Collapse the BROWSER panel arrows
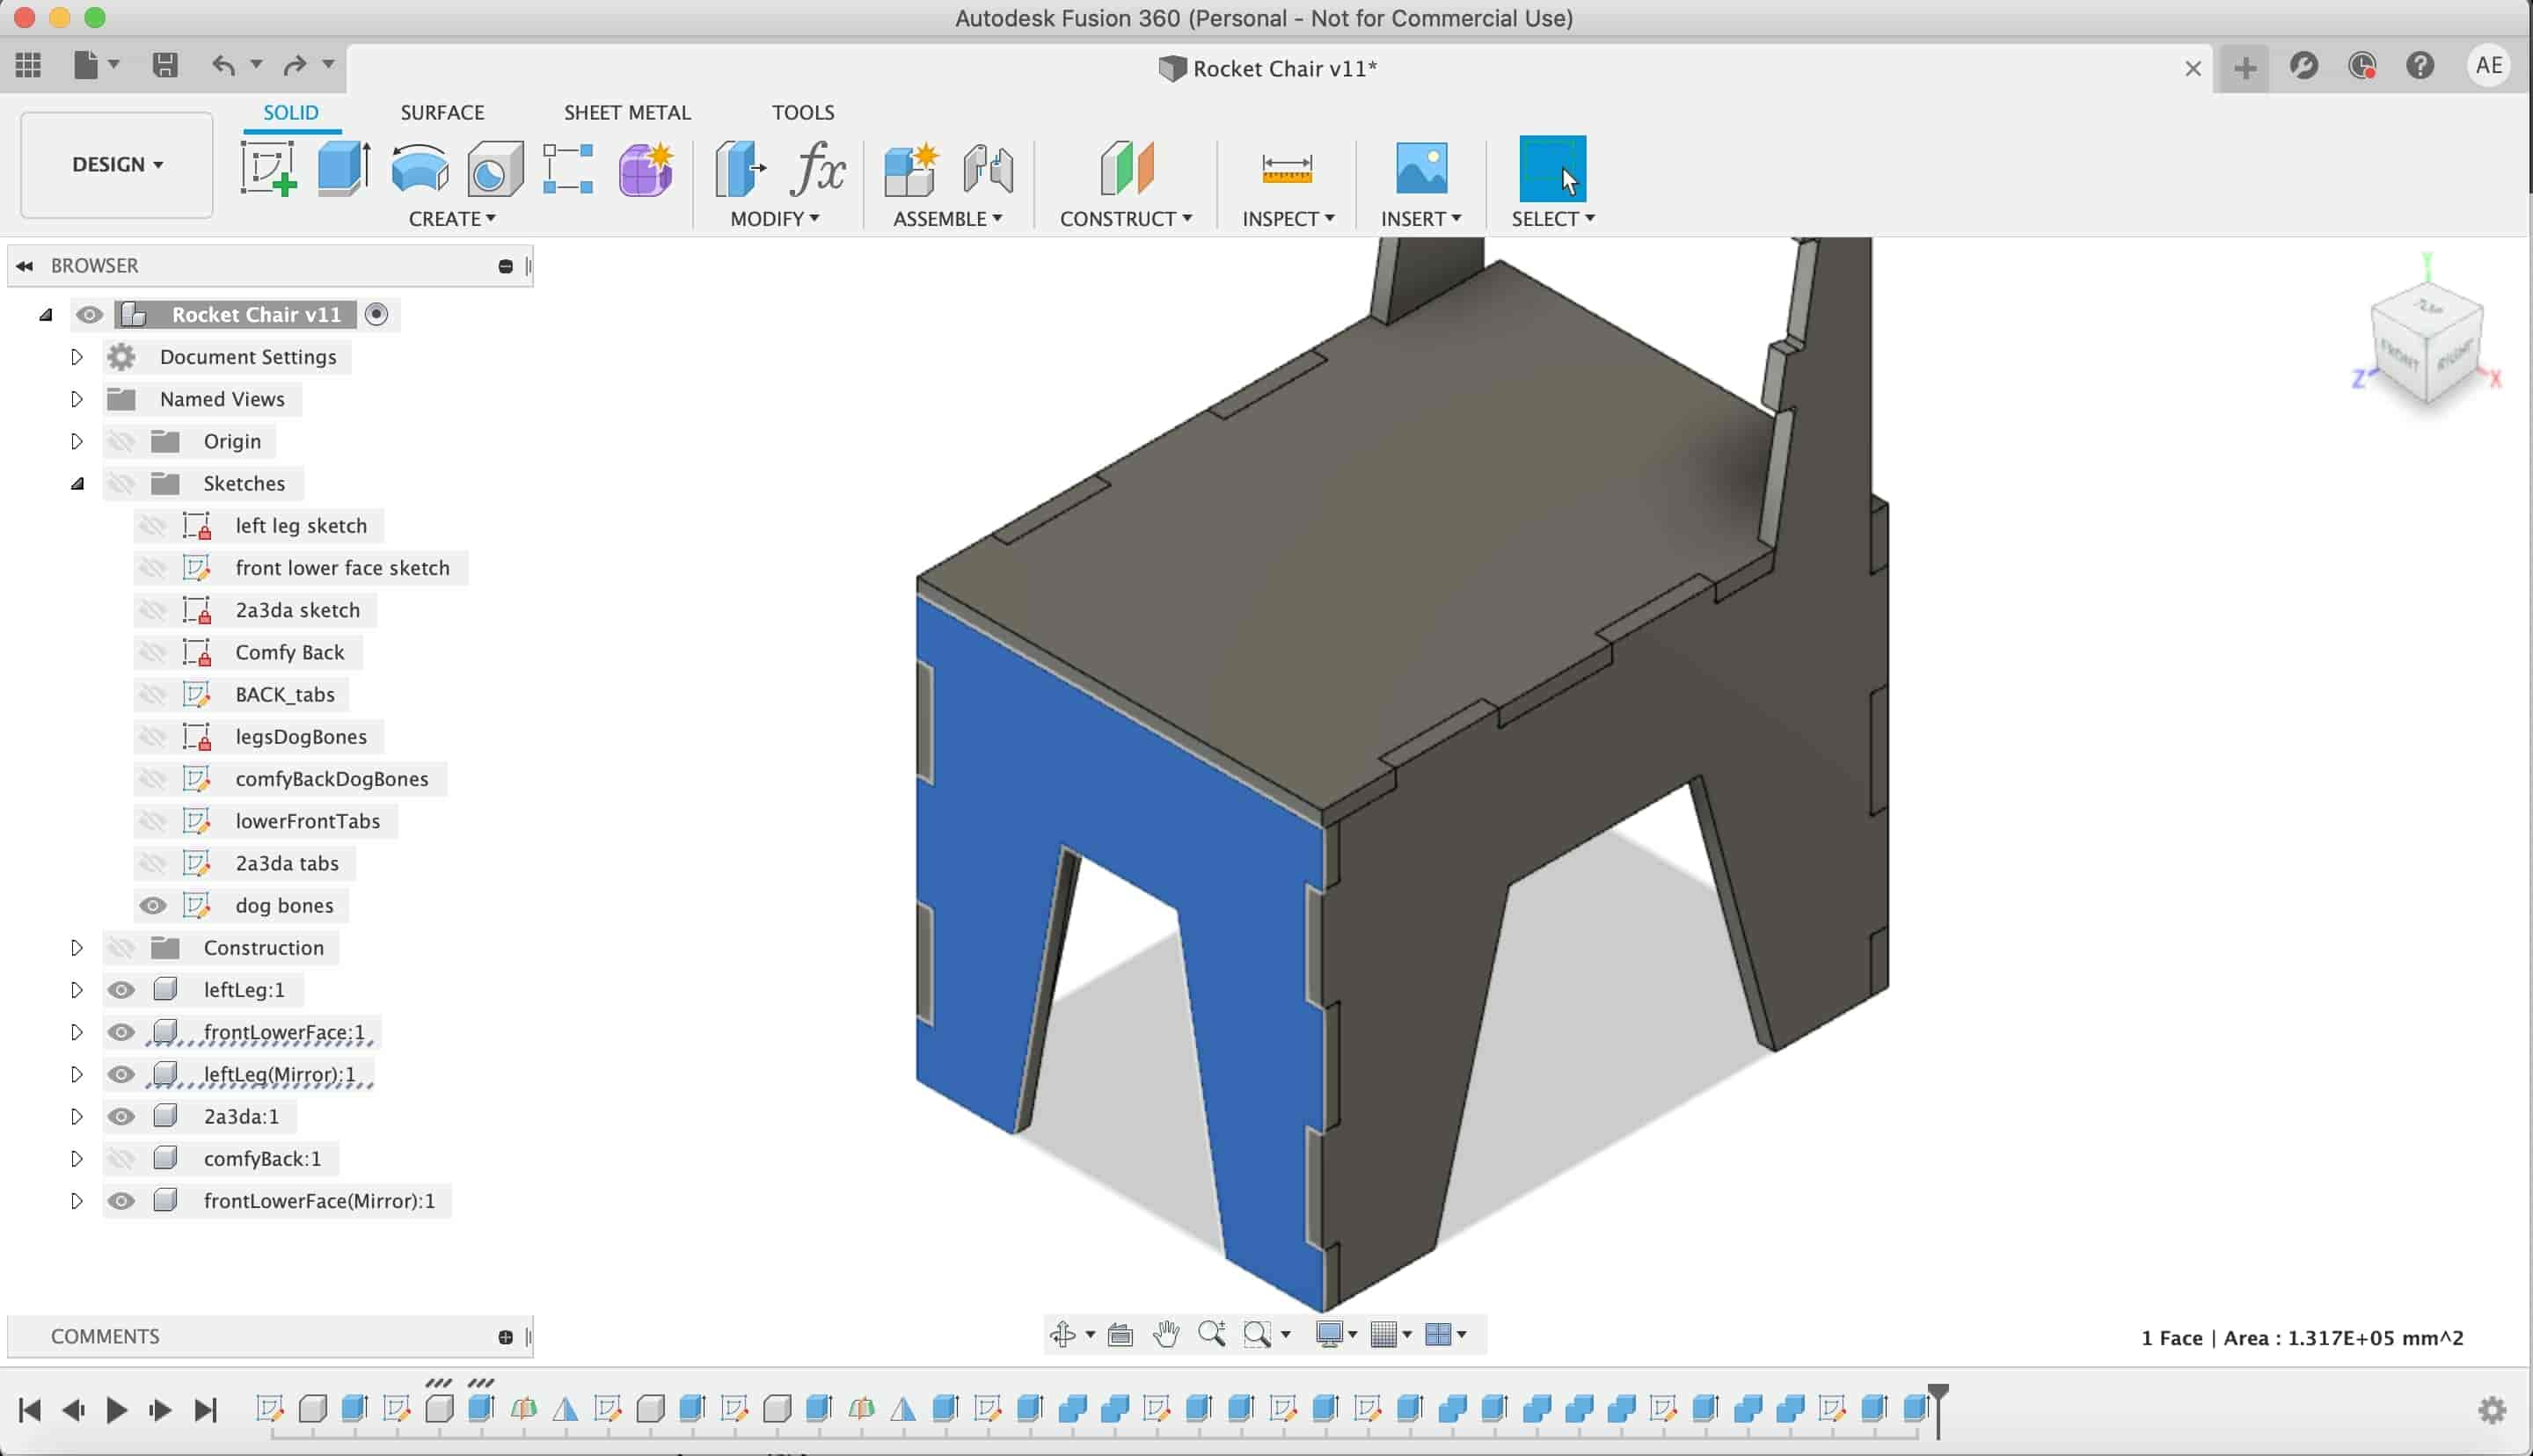Screen dimensions: 2533x1456 coord(25,266)
